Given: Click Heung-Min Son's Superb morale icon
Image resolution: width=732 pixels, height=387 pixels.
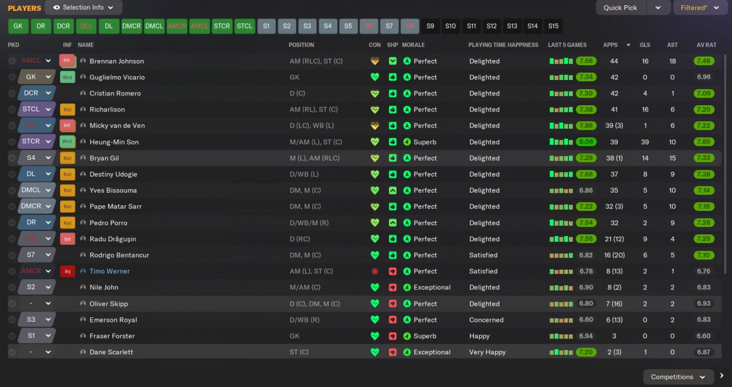Looking at the screenshot, I should [x=407, y=142].
